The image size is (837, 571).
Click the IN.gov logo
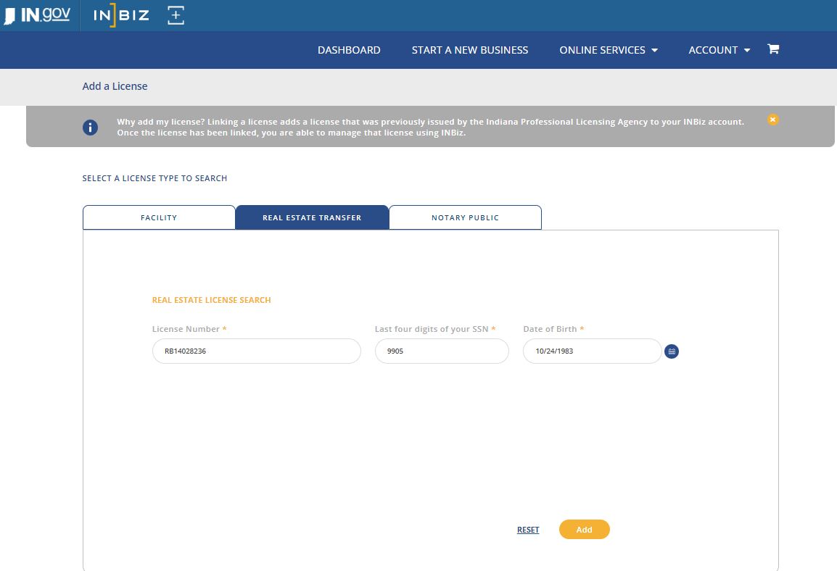click(x=37, y=15)
